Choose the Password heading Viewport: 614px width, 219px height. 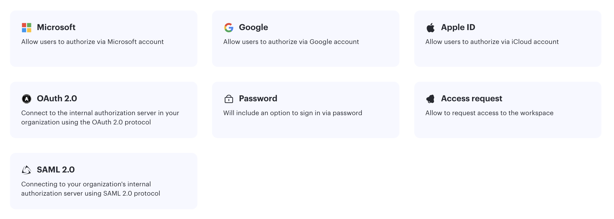[258, 98]
